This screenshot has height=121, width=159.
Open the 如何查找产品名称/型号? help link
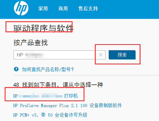(48, 70)
